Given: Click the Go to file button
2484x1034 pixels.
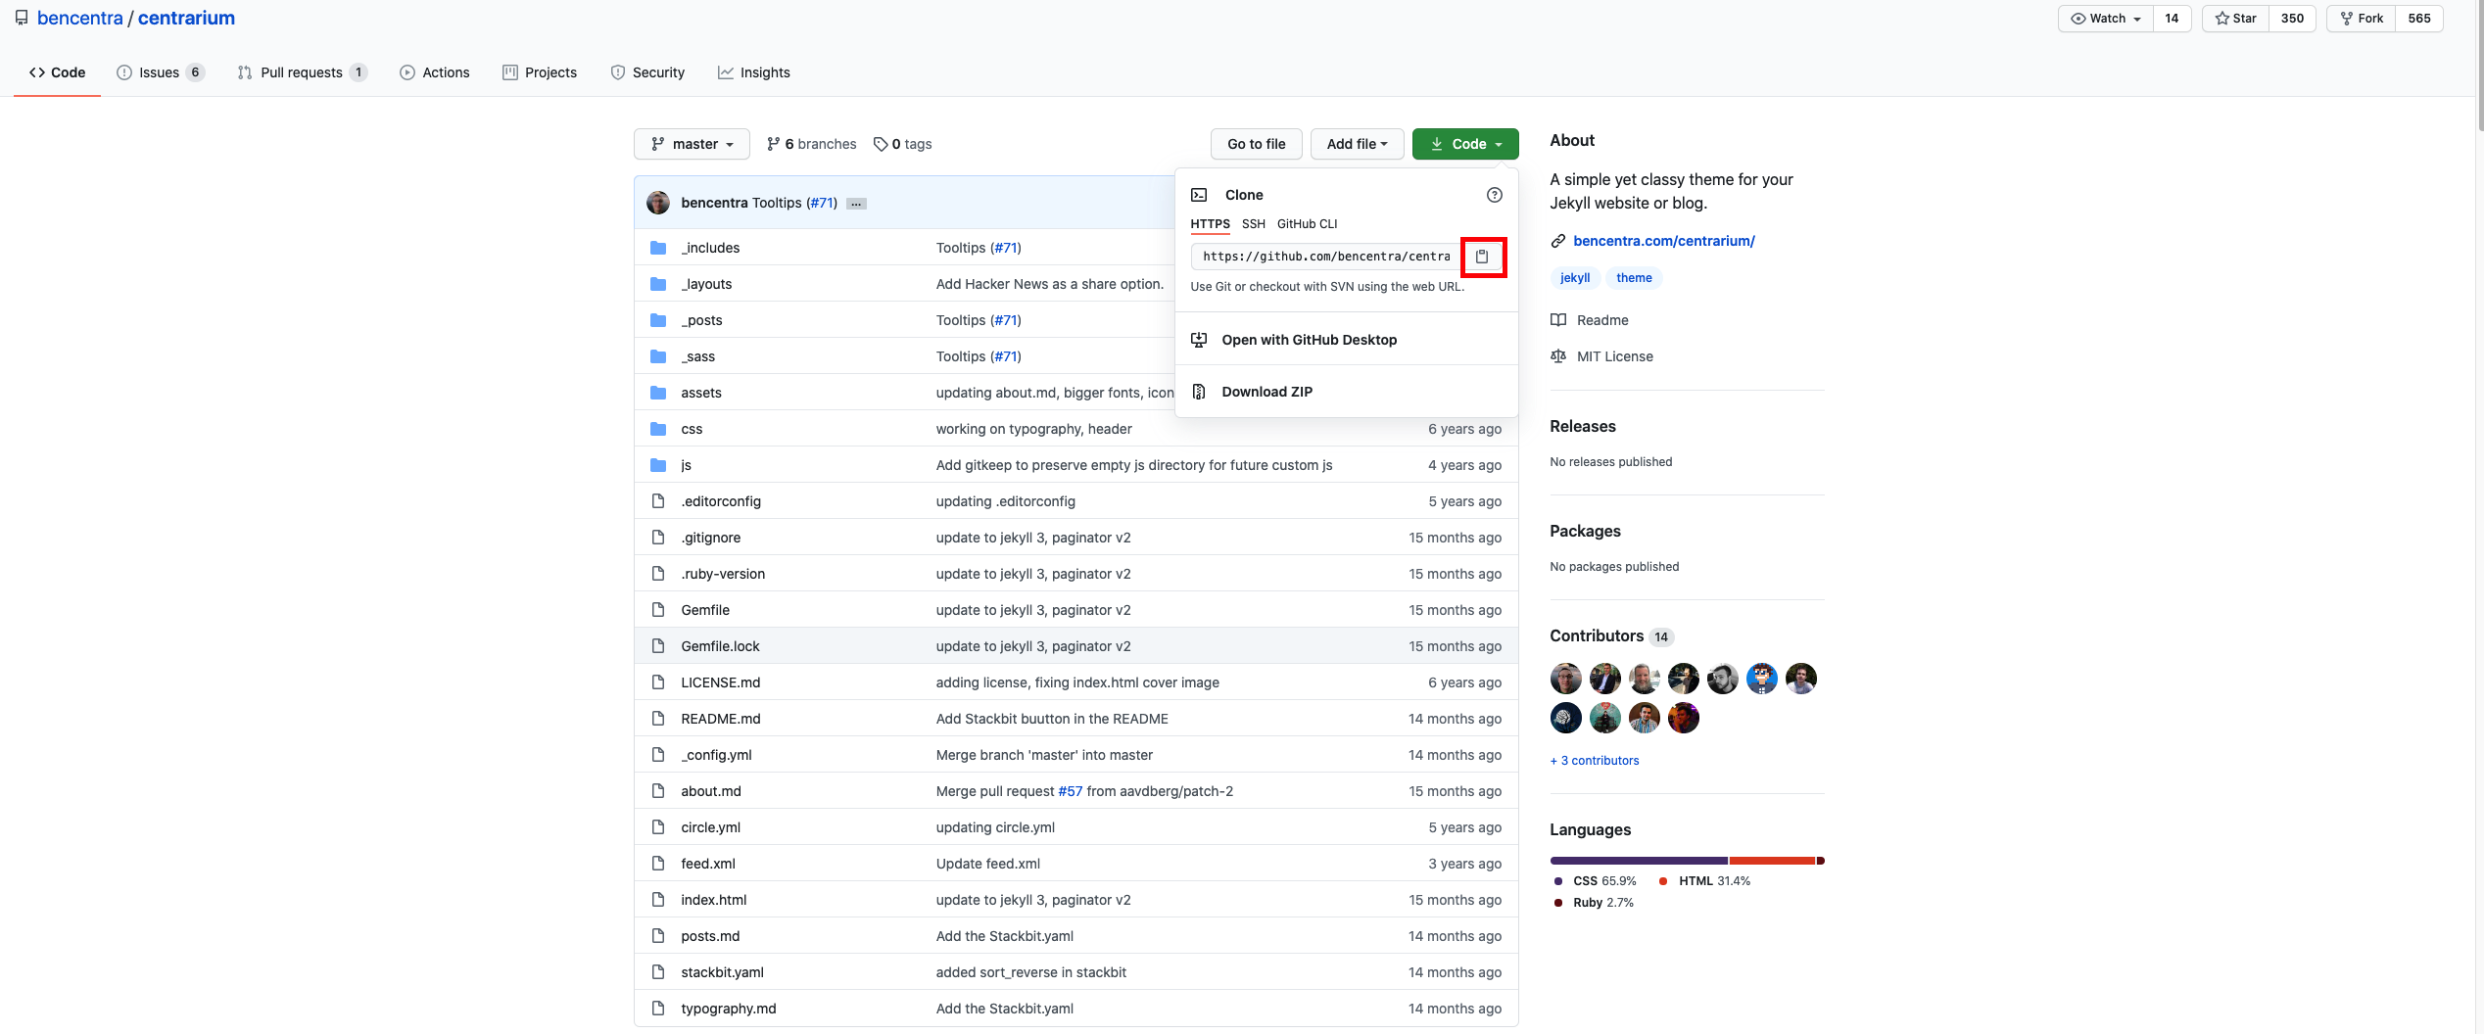Looking at the screenshot, I should coord(1257,144).
